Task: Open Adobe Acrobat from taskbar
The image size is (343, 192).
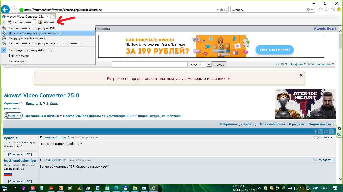Action: pyautogui.click(x=51, y=188)
